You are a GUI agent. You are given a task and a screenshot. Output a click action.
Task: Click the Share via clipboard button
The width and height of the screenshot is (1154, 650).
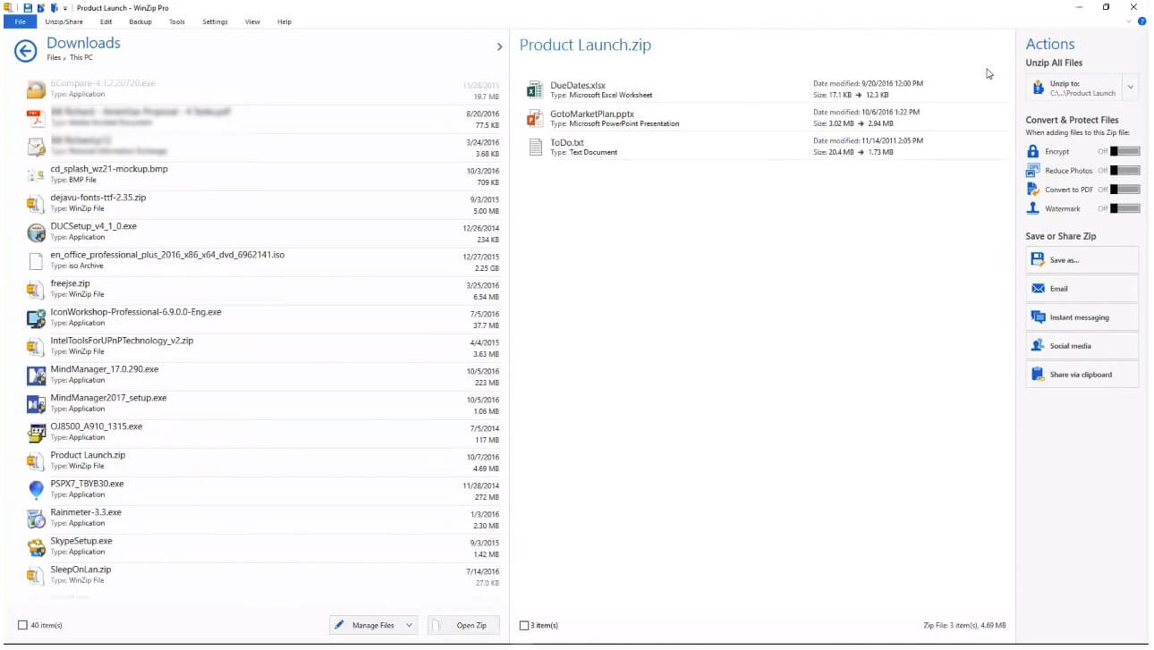pyautogui.click(x=1082, y=375)
